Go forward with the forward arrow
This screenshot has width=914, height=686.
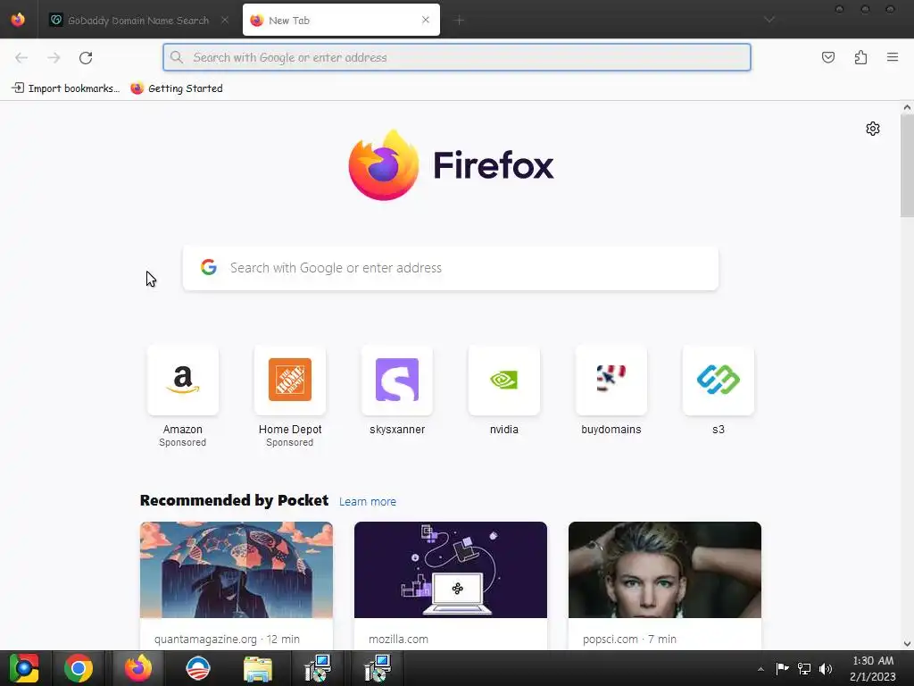click(54, 57)
